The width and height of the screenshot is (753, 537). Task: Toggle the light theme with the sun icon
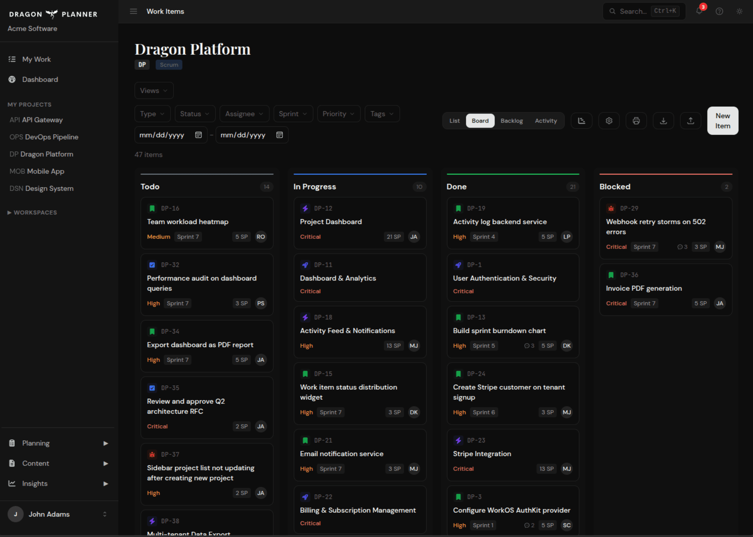click(739, 11)
